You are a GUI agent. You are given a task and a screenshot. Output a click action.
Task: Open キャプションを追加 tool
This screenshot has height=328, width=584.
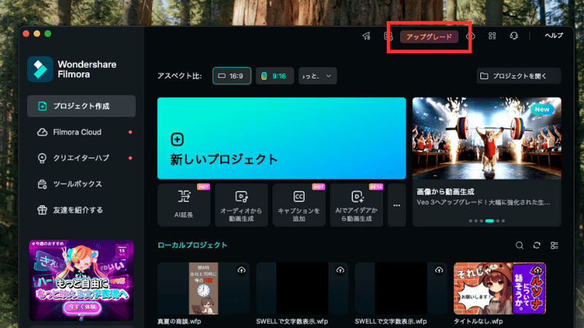coord(299,205)
